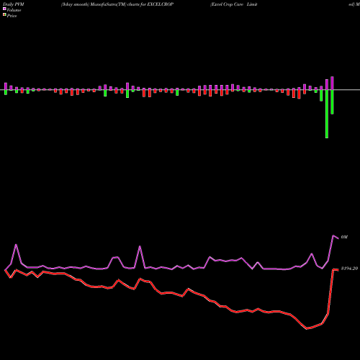Click the tallest purple bar at right end
Viewport: 360px width, 360px height.
tap(332, 84)
